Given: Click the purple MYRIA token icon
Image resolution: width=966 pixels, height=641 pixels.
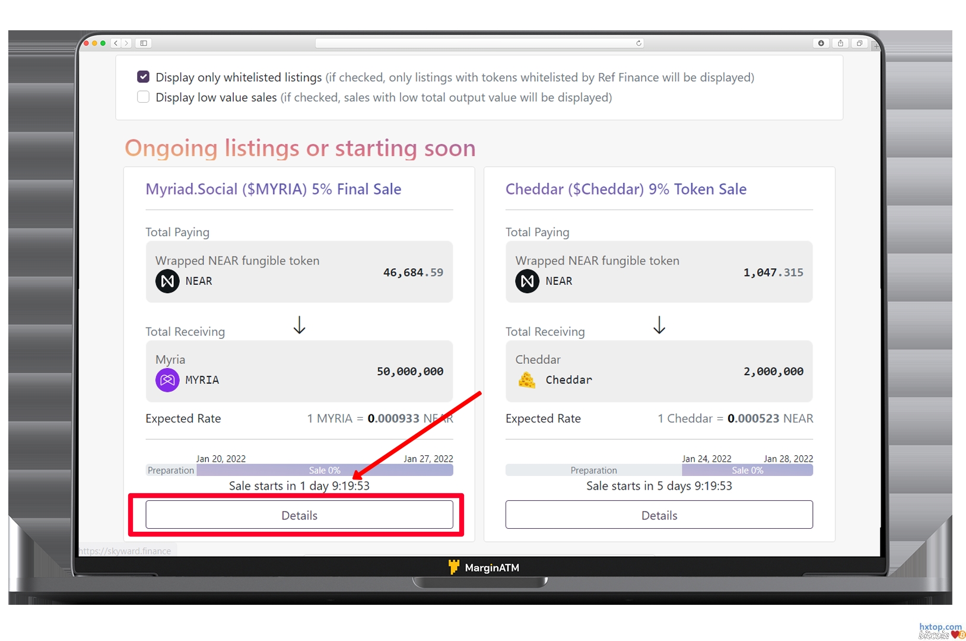Looking at the screenshot, I should click(x=167, y=380).
